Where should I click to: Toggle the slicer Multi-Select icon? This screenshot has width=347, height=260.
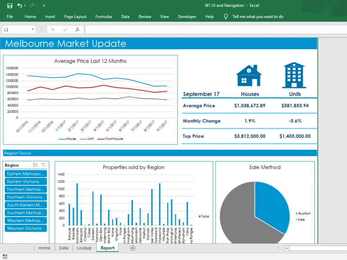[x=35, y=165]
